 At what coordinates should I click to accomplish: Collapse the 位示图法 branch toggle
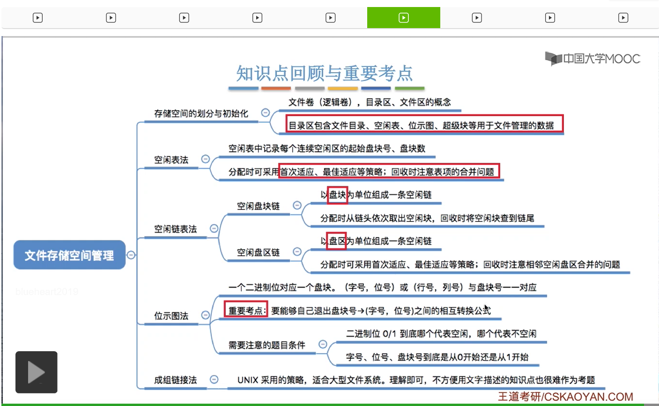tap(205, 315)
